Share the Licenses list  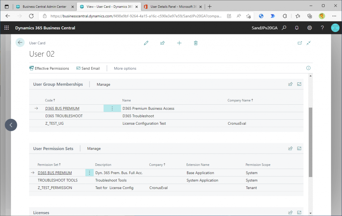click(x=290, y=212)
